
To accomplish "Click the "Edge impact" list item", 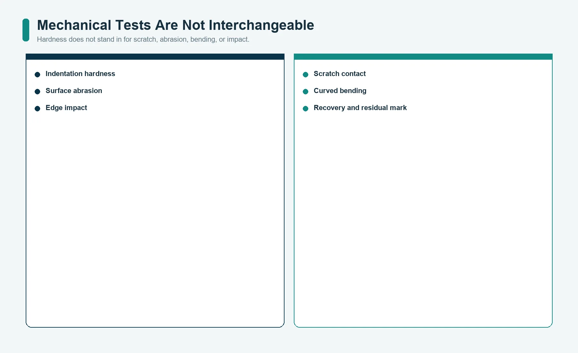I will pyautogui.click(x=66, y=108).
